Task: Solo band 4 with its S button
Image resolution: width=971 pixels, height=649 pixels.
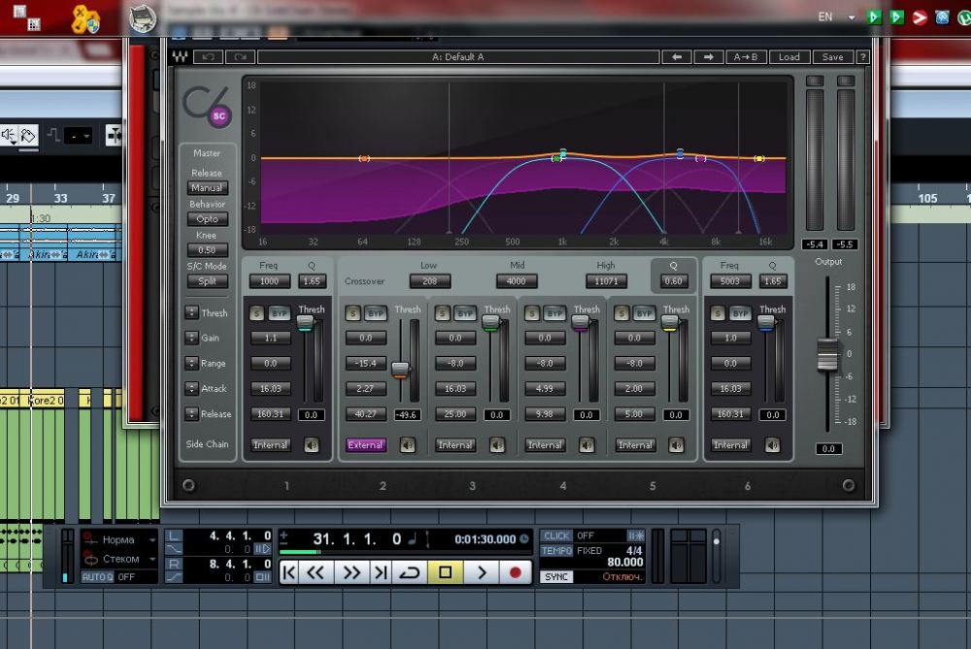Action: 531,313
